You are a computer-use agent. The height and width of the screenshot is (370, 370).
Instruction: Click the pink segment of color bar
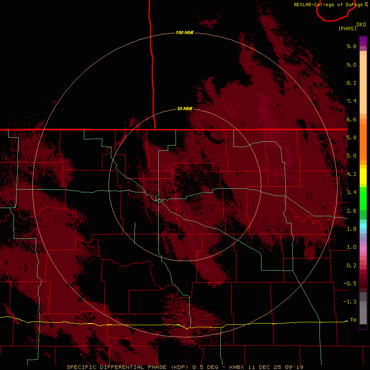pos(363,249)
